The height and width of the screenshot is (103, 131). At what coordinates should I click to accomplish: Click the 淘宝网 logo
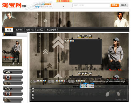(12, 5)
